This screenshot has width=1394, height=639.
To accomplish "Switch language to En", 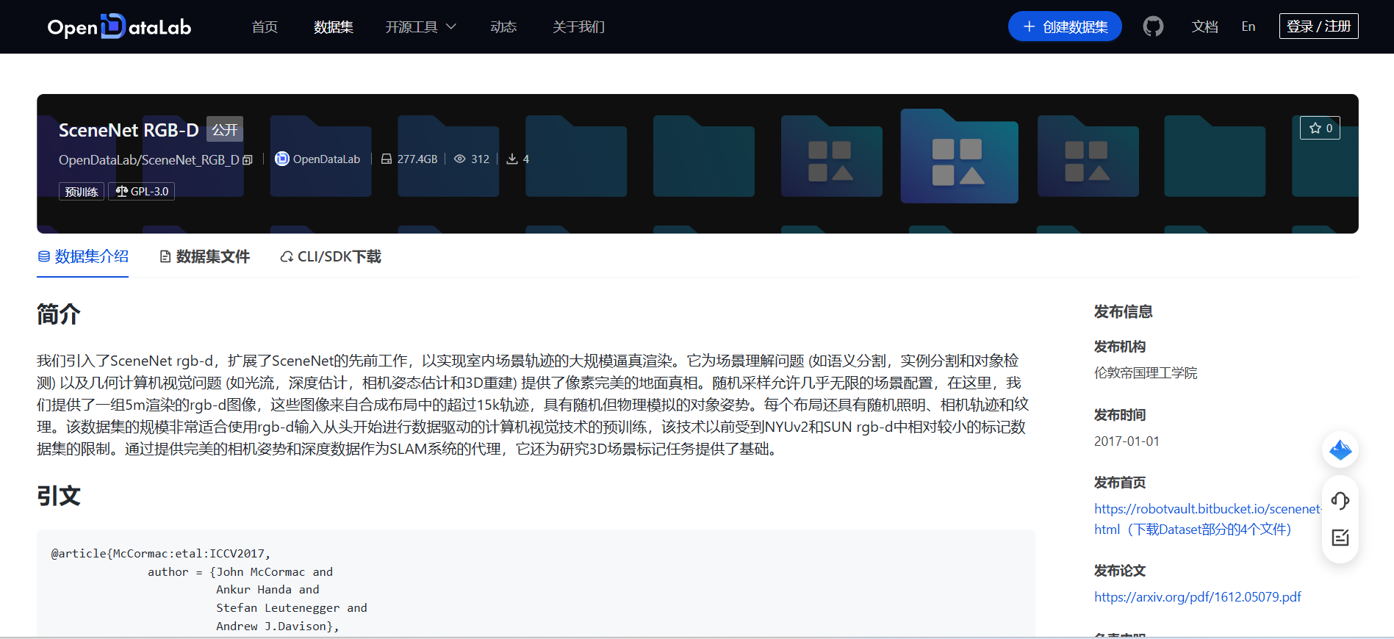I will pos(1249,26).
